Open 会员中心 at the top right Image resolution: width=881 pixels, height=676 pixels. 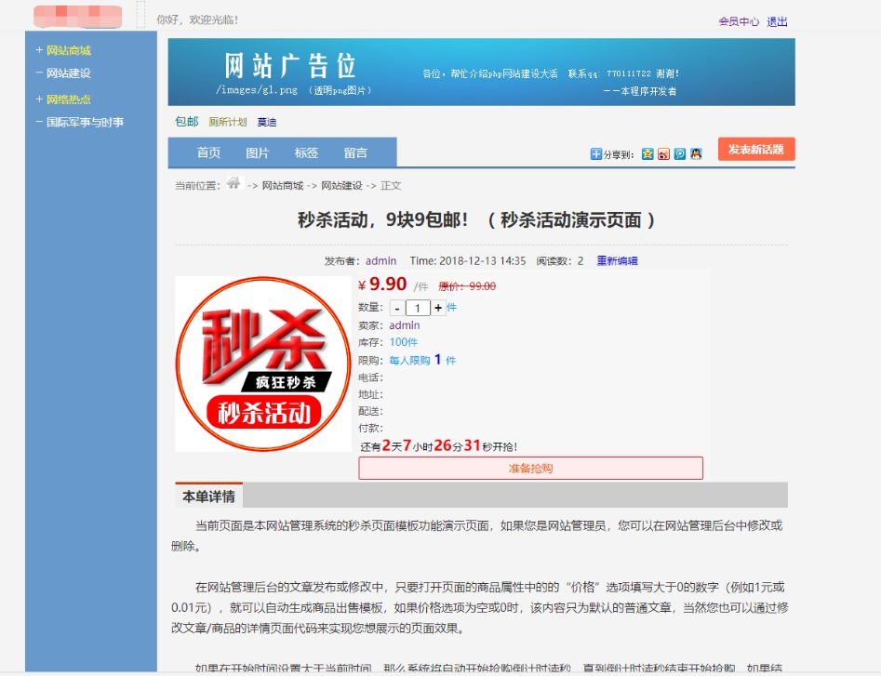click(738, 21)
